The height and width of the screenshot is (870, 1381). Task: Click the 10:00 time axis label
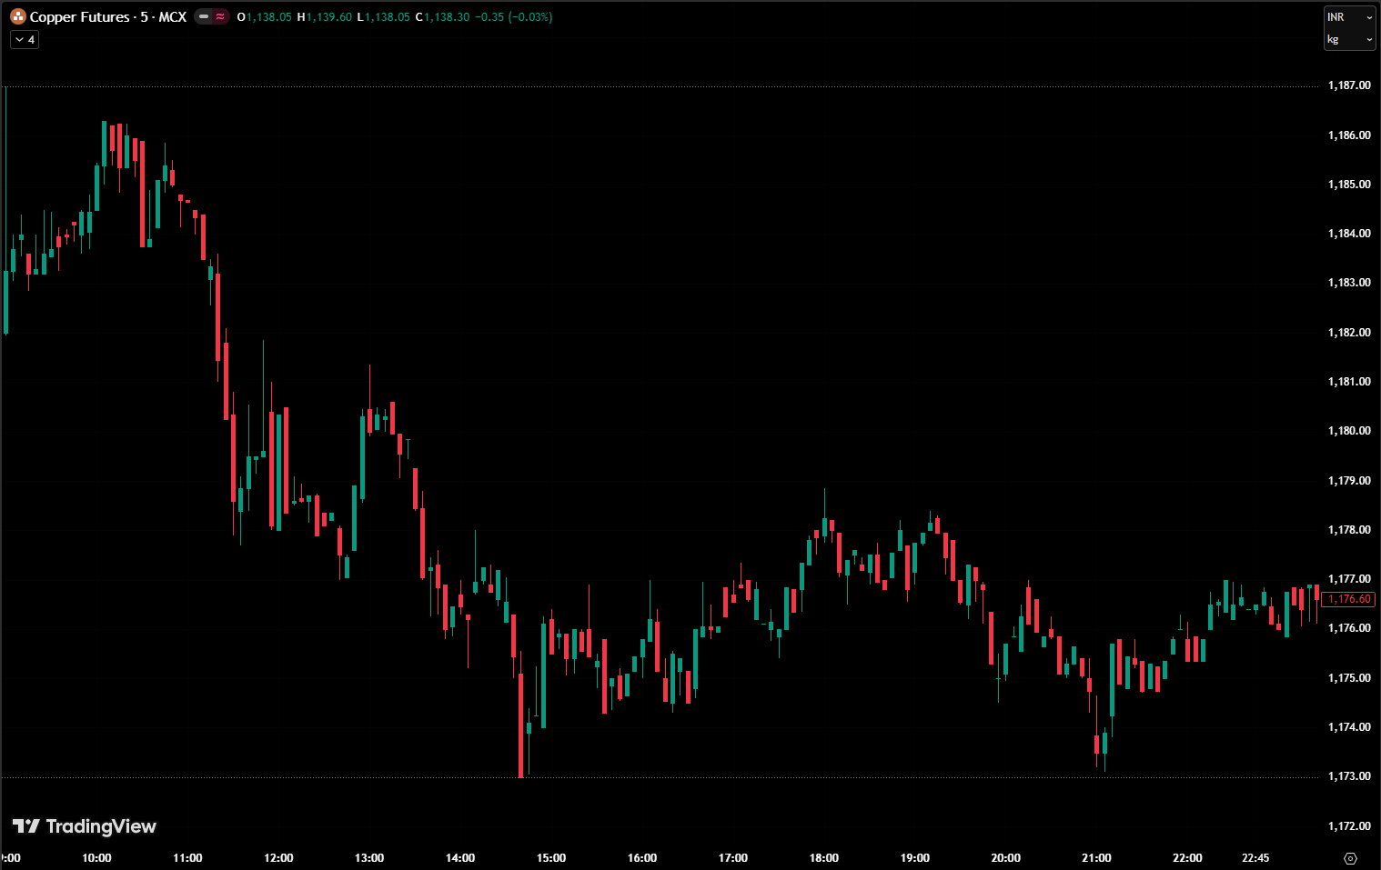(x=96, y=858)
